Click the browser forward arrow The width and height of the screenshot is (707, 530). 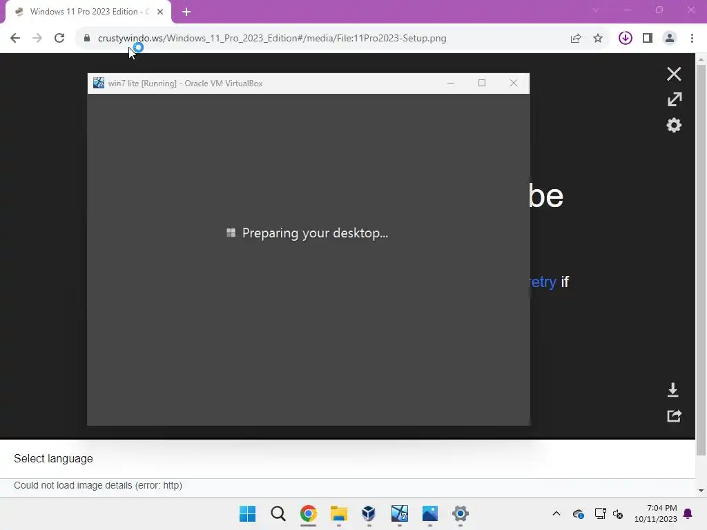point(37,39)
